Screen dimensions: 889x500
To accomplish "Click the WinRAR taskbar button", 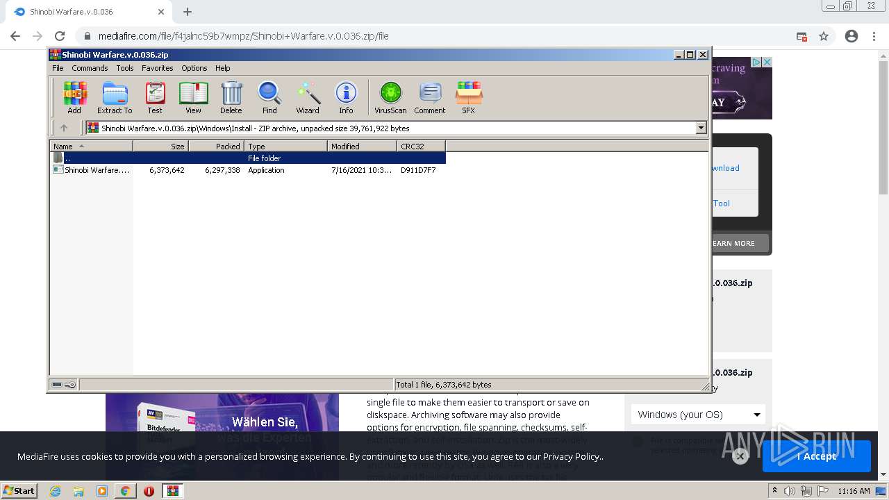I will [x=172, y=491].
